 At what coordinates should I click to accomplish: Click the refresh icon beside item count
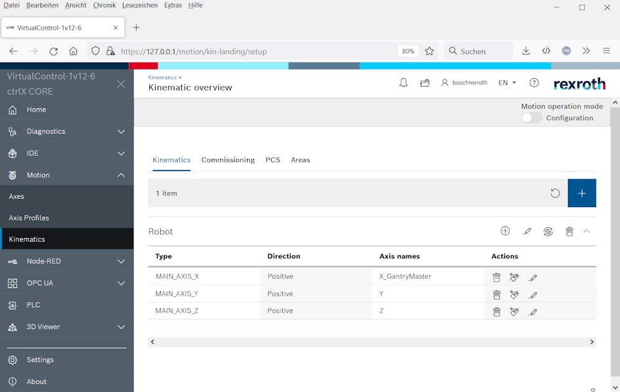(555, 194)
